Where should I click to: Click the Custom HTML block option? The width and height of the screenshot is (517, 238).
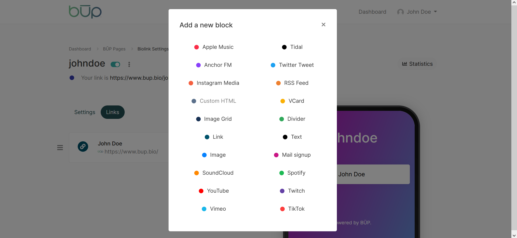coord(214,101)
